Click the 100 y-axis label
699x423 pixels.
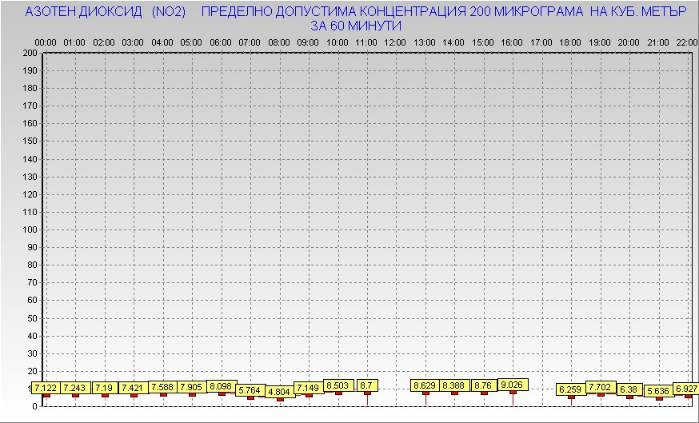pos(30,229)
